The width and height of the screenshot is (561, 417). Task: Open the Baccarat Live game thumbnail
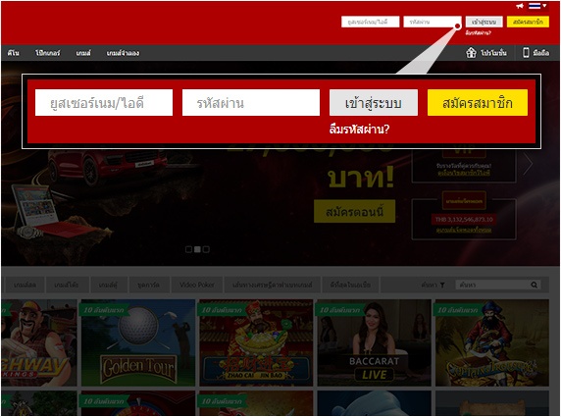click(x=374, y=342)
